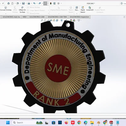Save the current document
126x126 pixels.
(x=23, y=3)
